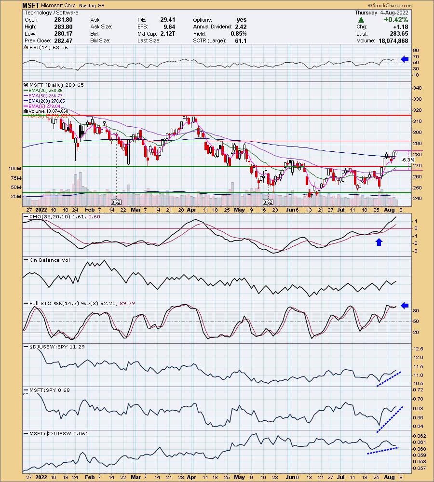The image size is (434, 482).
Task: Click the purple EMA(50) legend line marker
Action: pyautogui.click(x=26, y=95)
